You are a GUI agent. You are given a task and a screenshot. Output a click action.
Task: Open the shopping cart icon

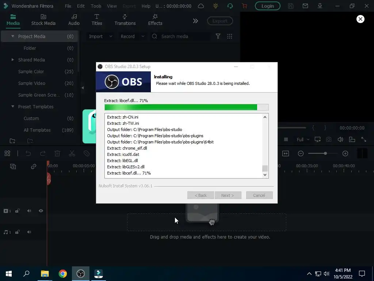[x=244, y=6]
